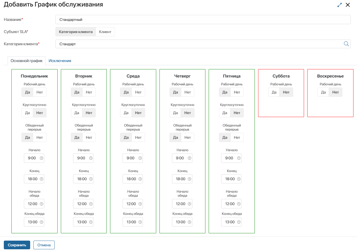The height and width of the screenshot is (252, 357).
Task: Select the Основной график tab
Action: (27, 61)
